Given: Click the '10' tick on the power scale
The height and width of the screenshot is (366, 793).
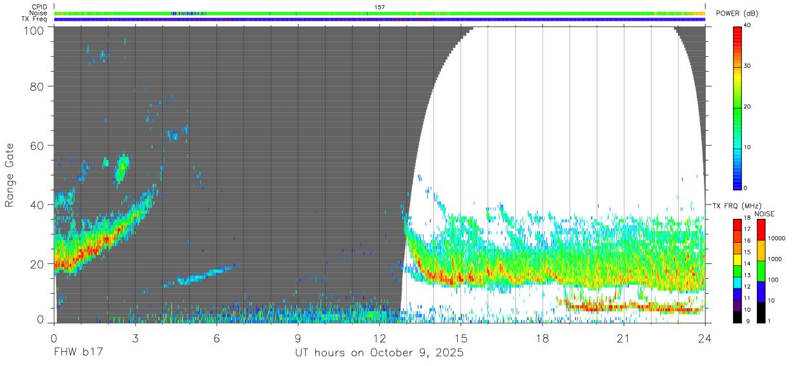Looking at the screenshot, I should [747, 147].
